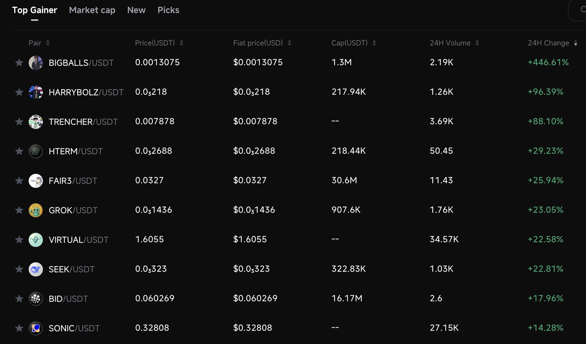The width and height of the screenshot is (586, 344).
Task: Select the 0.0013075 USDT price
Action: [157, 62]
